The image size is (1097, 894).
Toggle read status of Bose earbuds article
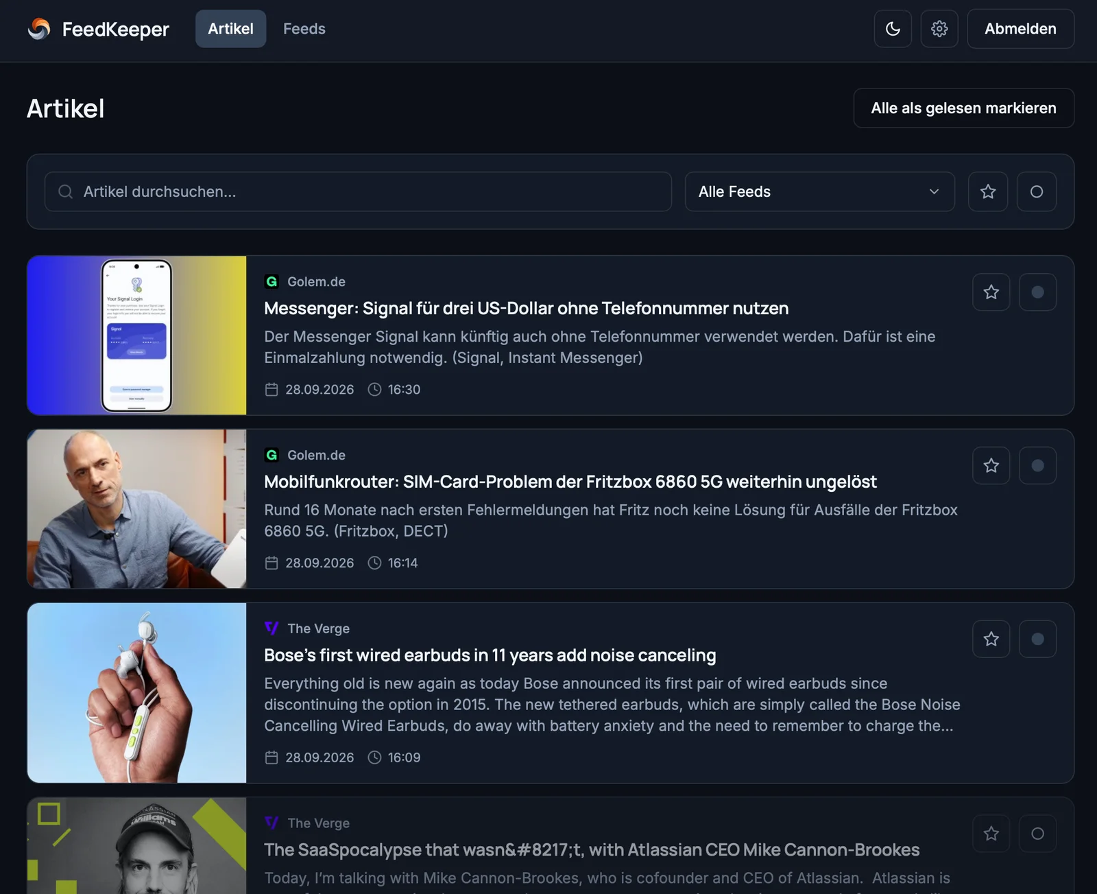click(x=1038, y=639)
